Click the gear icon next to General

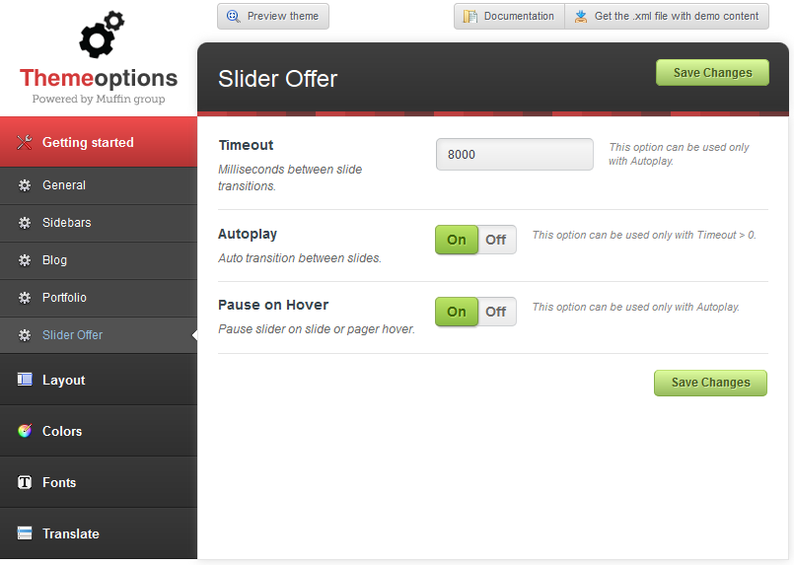click(25, 185)
